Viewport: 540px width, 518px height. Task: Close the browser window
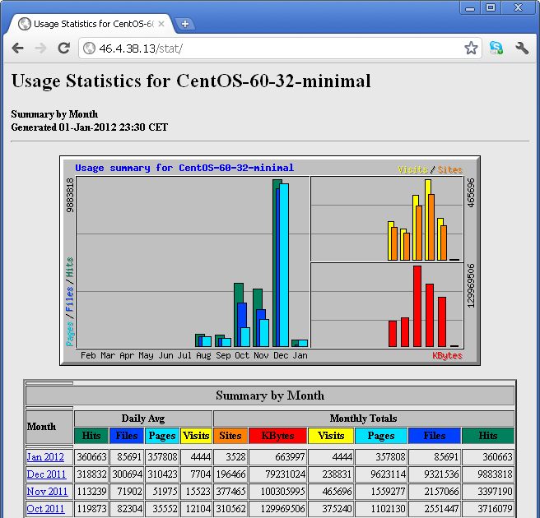[518, 7]
